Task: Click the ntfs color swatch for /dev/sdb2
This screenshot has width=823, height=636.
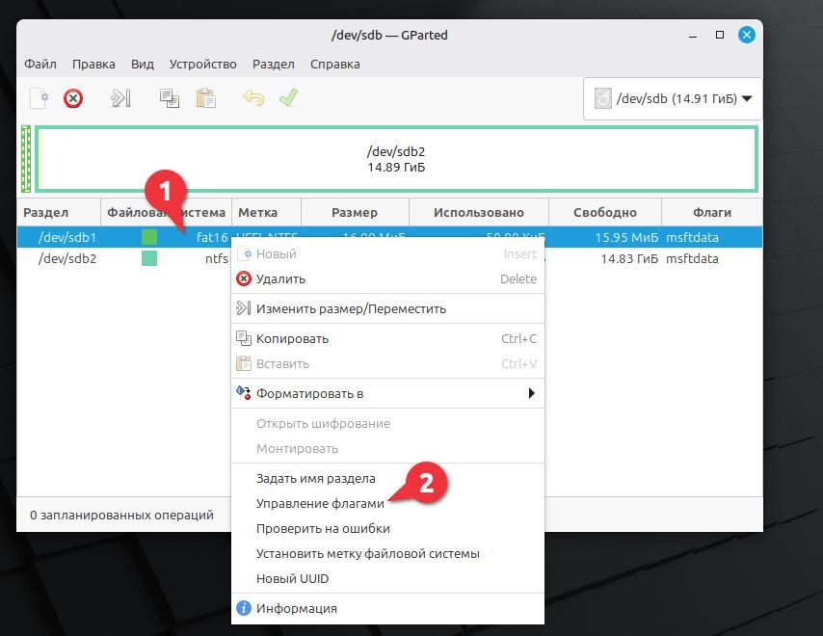Action: coord(149,258)
